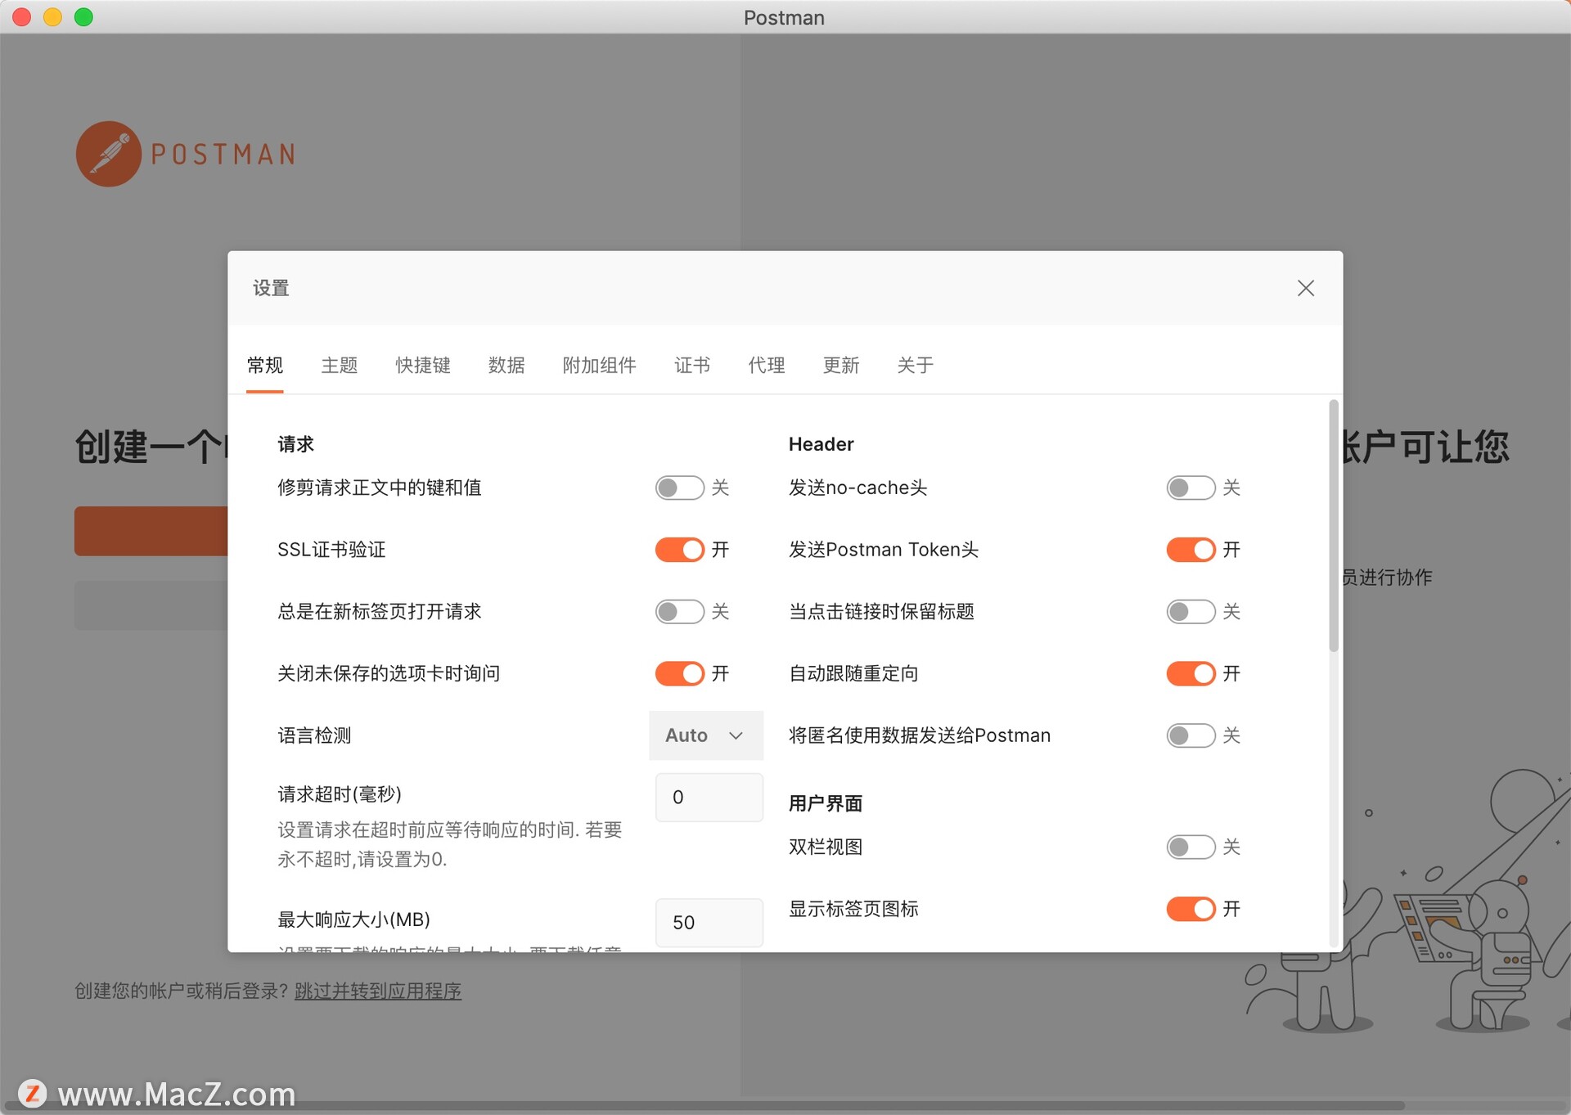Go to the 附加组件 tab
This screenshot has width=1571, height=1115.
pyautogui.click(x=599, y=365)
